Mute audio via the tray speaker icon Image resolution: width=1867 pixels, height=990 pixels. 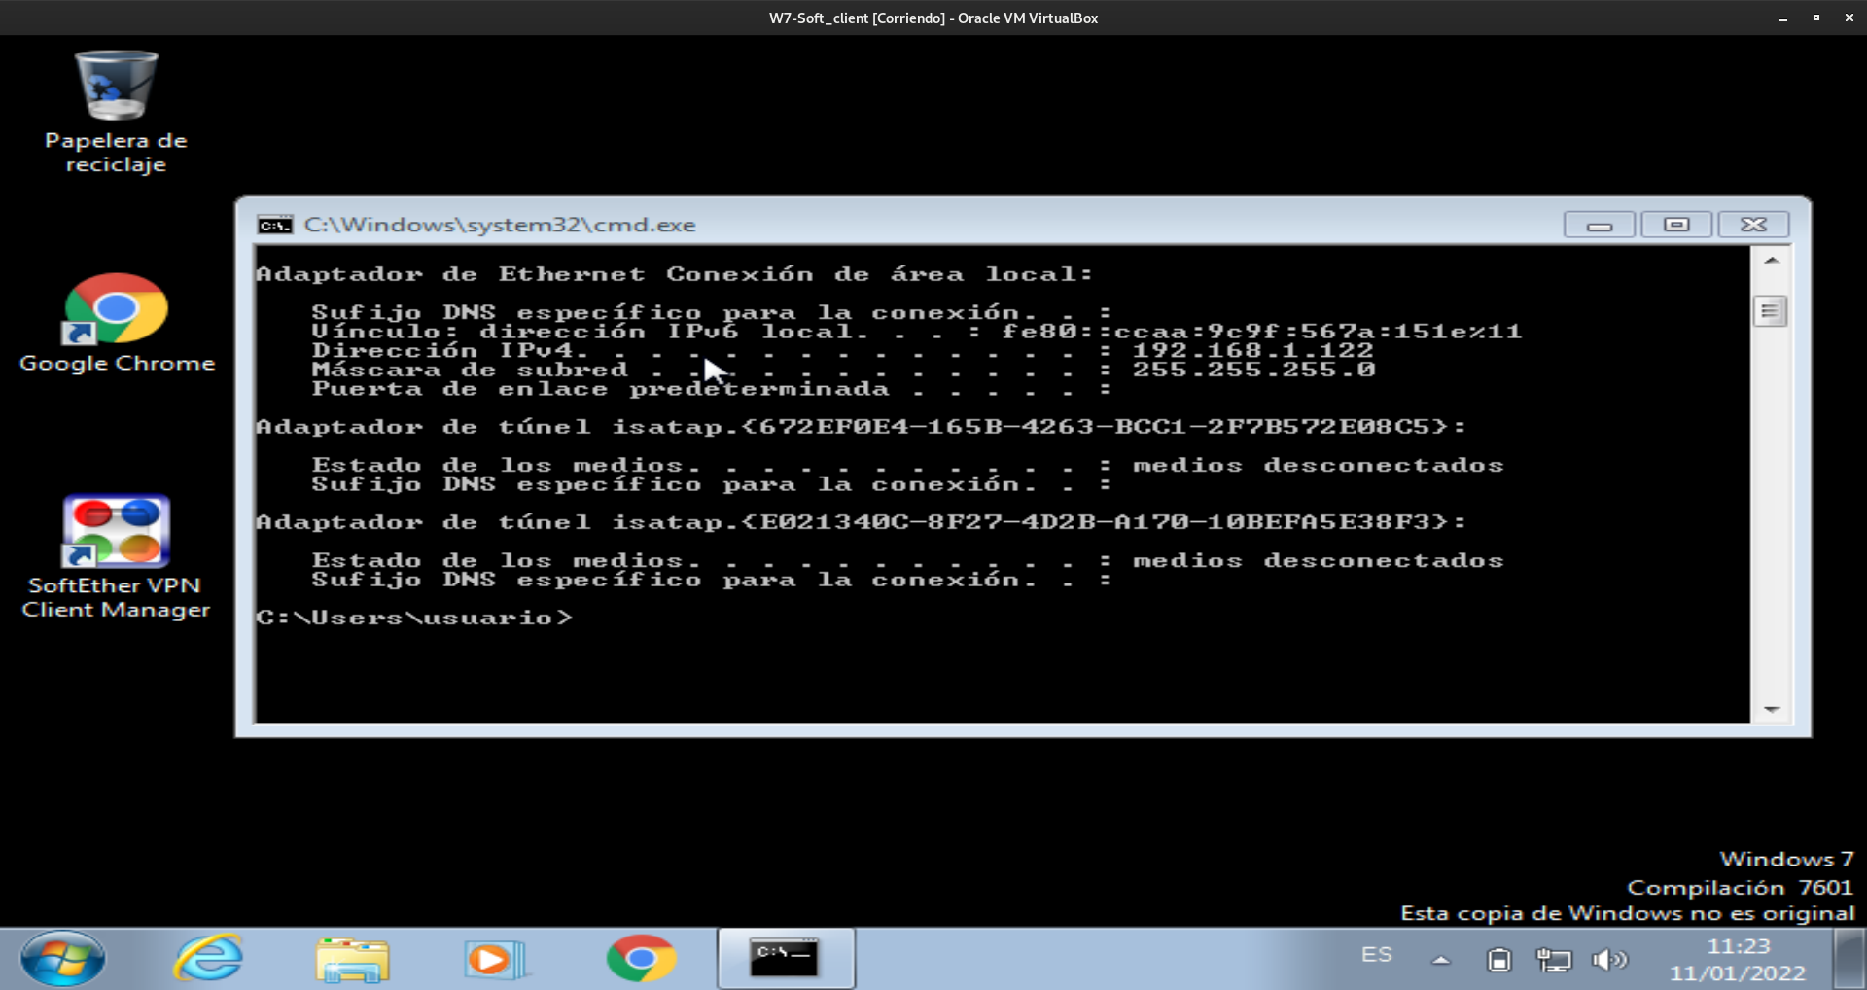[x=1610, y=958]
